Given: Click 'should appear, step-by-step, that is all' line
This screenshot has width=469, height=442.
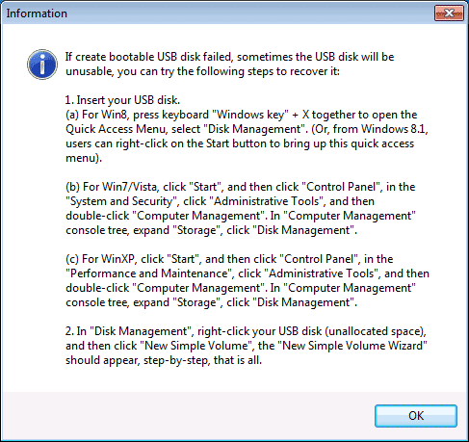Looking at the screenshot, I should pyautogui.click(x=164, y=360).
